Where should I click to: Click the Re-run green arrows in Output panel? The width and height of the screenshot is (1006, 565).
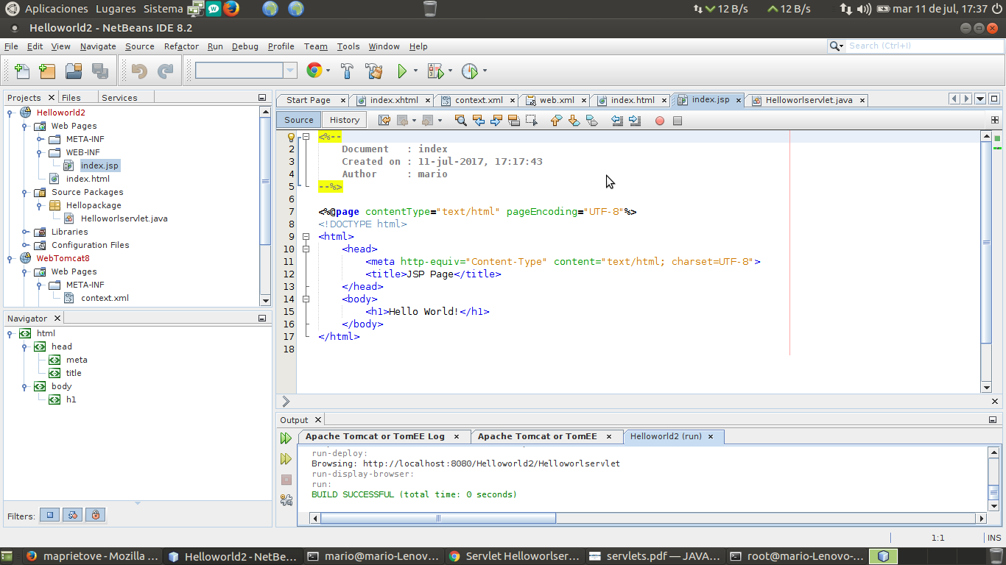pyautogui.click(x=286, y=438)
